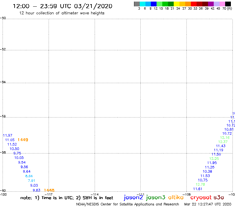Select wave height value 11.05

tap(10, 140)
